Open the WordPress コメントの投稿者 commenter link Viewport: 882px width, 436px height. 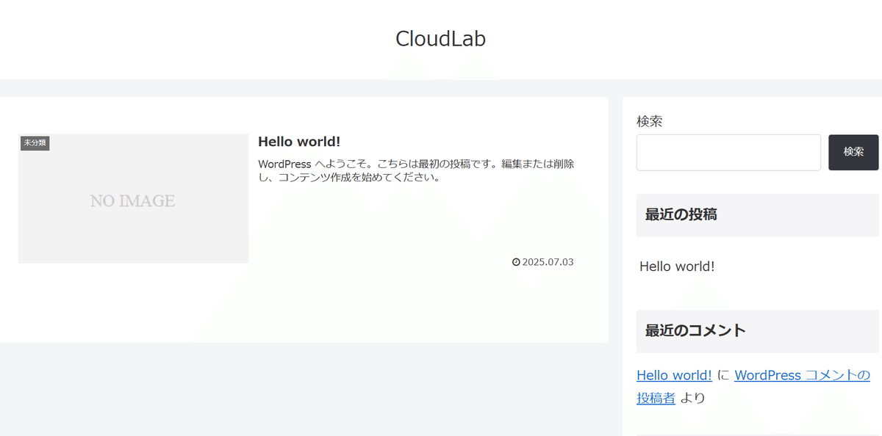point(802,375)
